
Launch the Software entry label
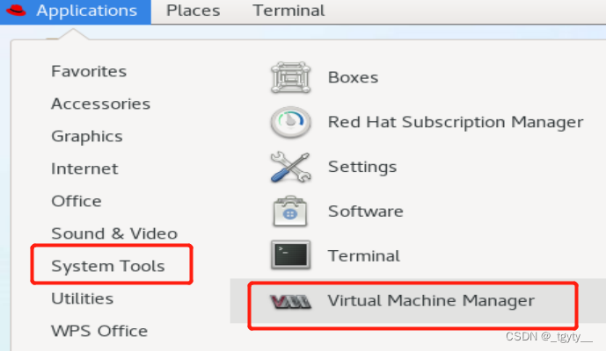(x=366, y=211)
